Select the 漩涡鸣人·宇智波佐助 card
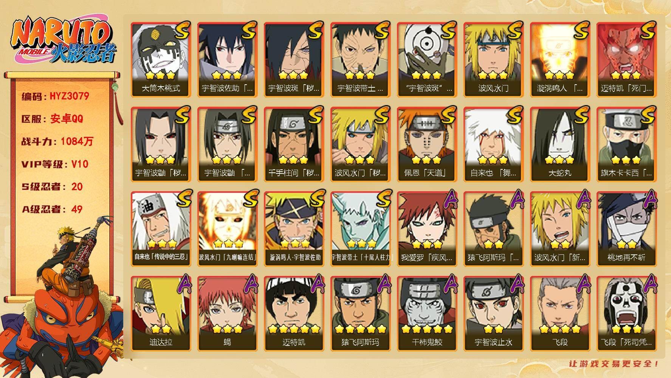 point(294,229)
